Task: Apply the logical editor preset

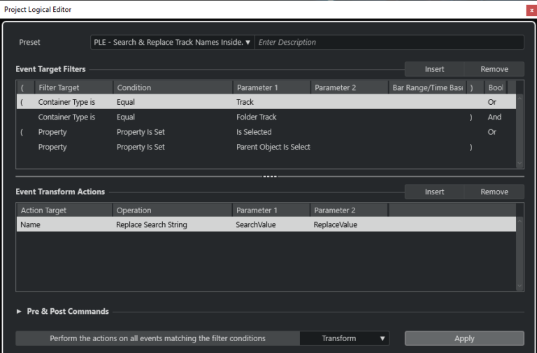Action: 464,338
